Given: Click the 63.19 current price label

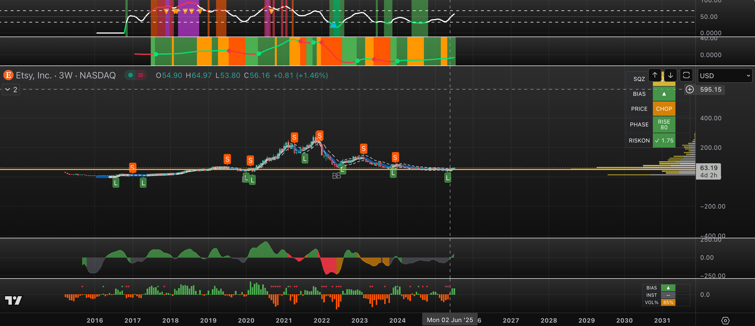Looking at the screenshot, I should [x=708, y=168].
